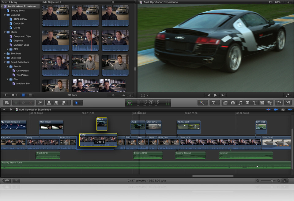Toggle snapping in the timeline
The width and height of the screenshot is (294, 201).
(x=290, y=110)
